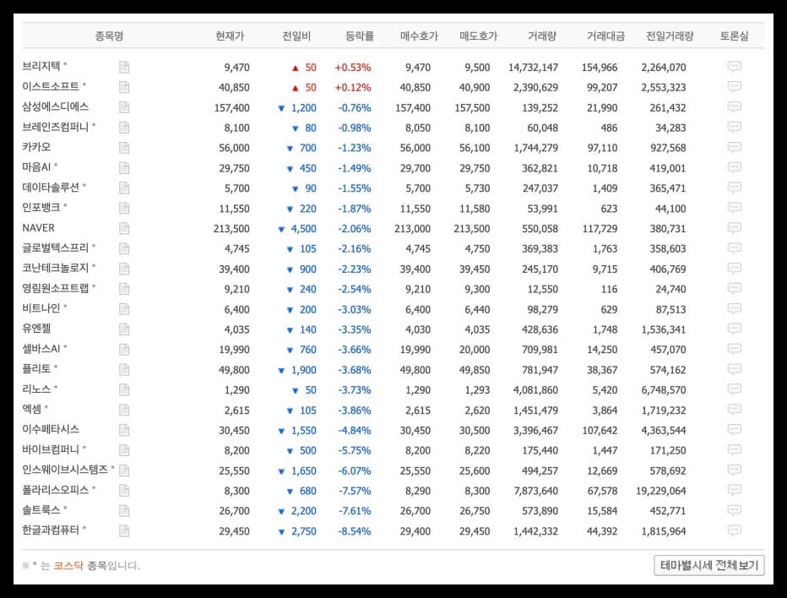Select the 19,229,064 previous volume cell
Image resolution: width=787 pixels, height=598 pixels.
click(660, 491)
